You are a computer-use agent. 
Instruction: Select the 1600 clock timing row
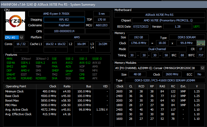(x=160, y=119)
